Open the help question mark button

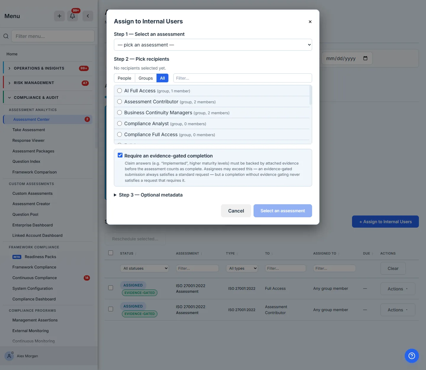tap(412, 356)
